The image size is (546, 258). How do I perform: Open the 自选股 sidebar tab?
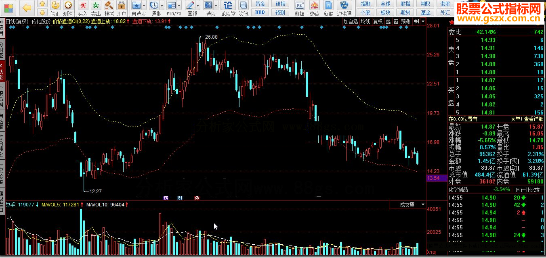coord(2,121)
